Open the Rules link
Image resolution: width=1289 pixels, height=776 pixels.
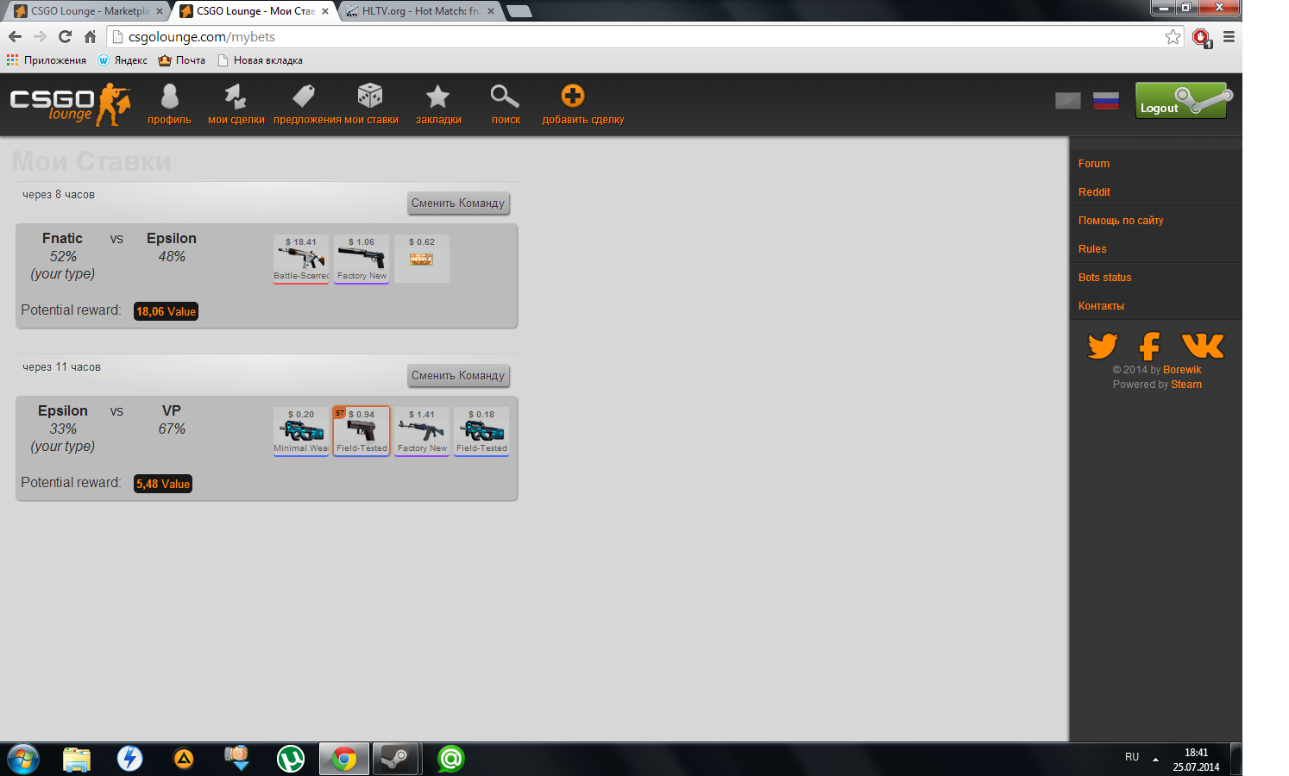[1092, 249]
